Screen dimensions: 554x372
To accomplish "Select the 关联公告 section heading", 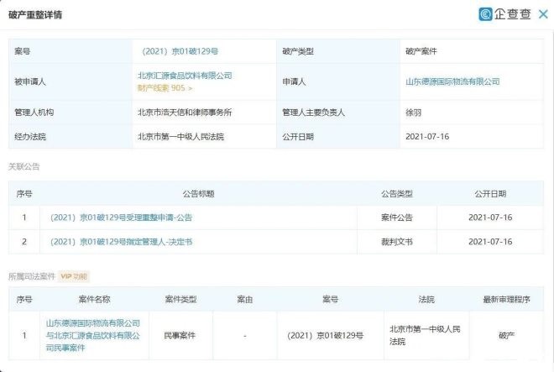I will [24, 166].
